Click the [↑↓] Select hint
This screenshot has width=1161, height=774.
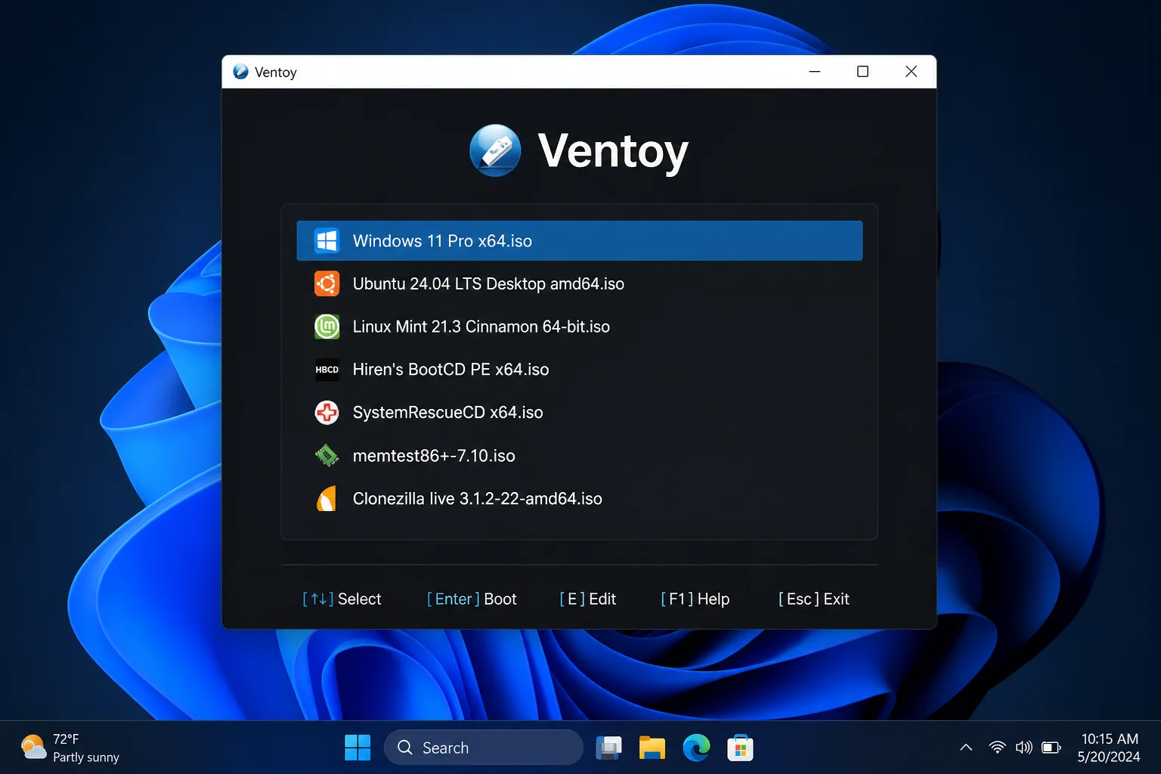coord(342,599)
